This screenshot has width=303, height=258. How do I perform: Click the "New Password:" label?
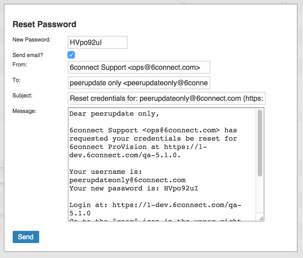(x=32, y=40)
